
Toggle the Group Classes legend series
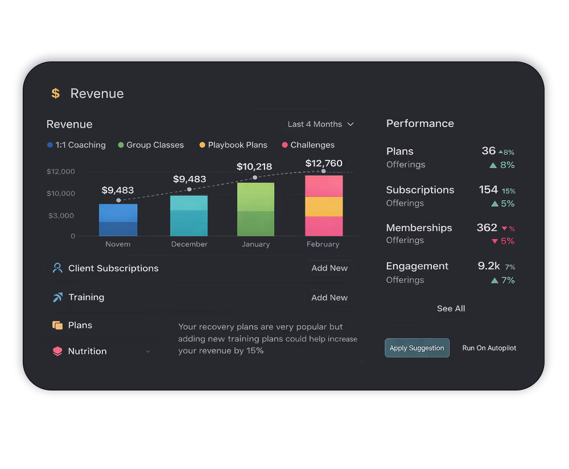[151, 145]
